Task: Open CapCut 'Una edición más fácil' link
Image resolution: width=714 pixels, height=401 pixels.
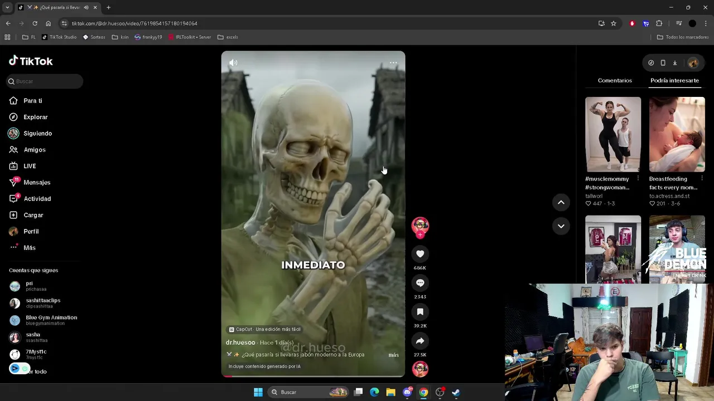Action: click(x=265, y=329)
